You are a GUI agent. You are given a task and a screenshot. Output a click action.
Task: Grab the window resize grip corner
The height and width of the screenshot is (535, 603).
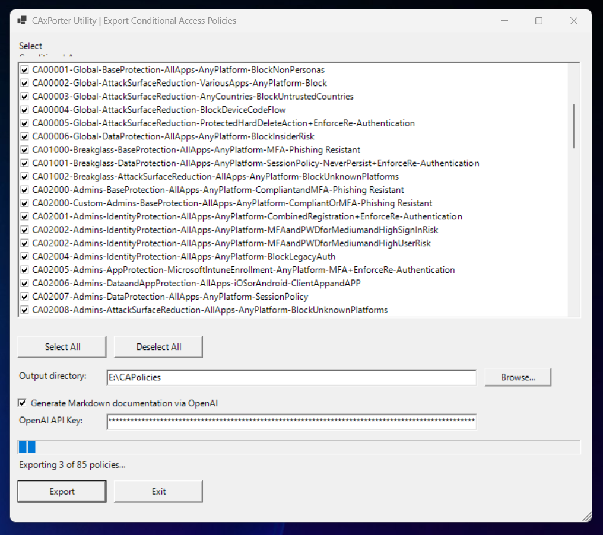click(x=586, y=517)
